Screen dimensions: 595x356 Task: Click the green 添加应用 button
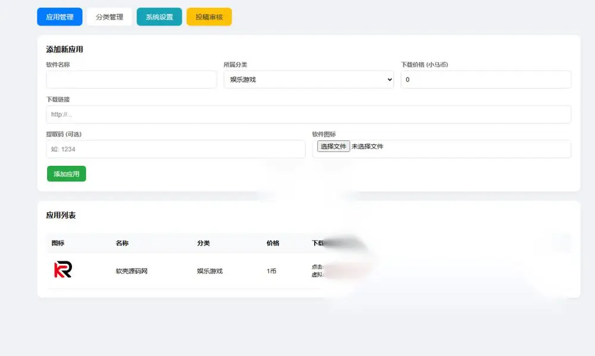(67, 174)
